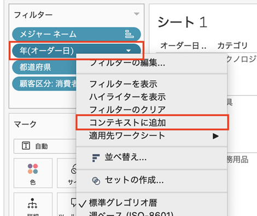257x216 pixels.
Task: Expand the 適用先ワークシート submenu arrow
Action: pyautogui.click(x=215, y=136)
